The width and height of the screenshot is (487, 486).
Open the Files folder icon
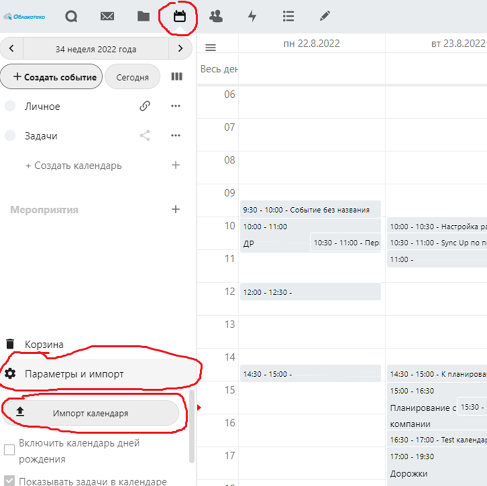tap(143, 16)
